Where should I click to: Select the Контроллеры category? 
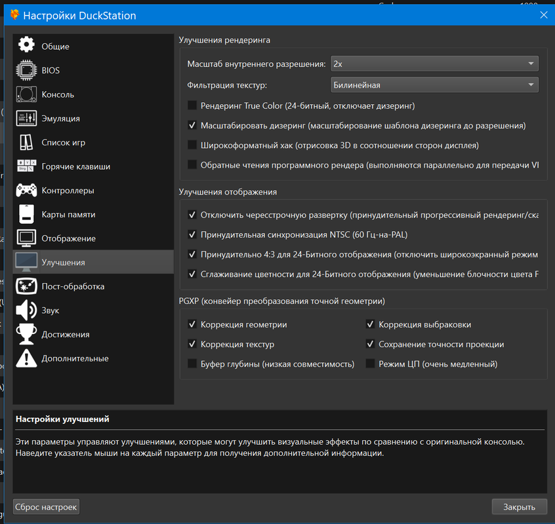pos(93,191)
